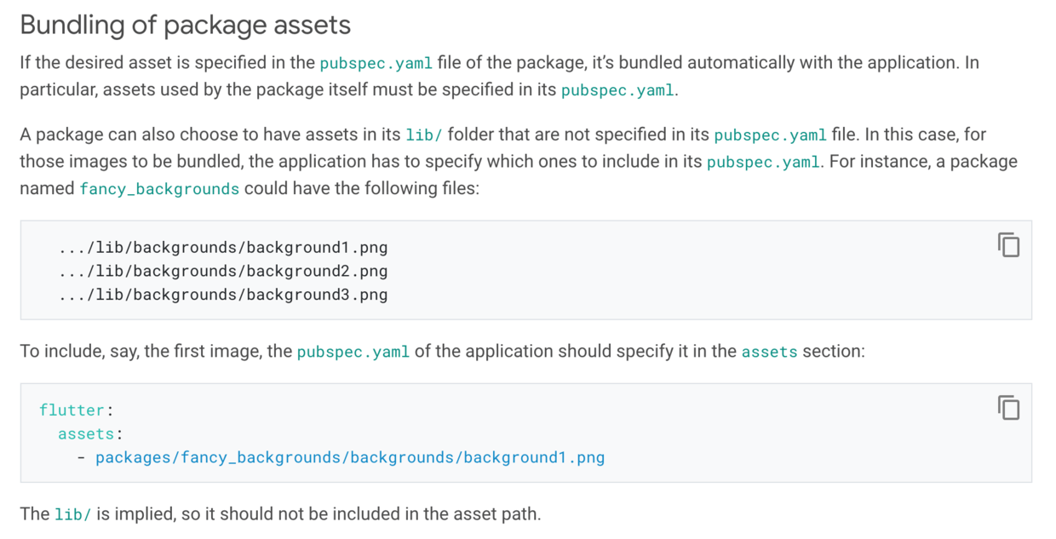This screenshot has height=539, width=1056.
Task: Copy the flutter assets YAML snippet
Action: point(1008,408)
